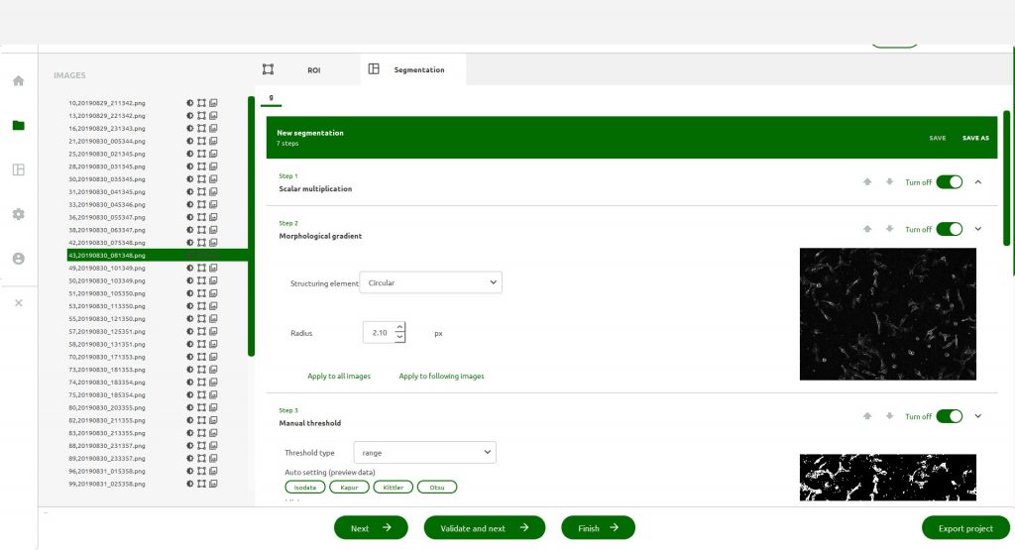The height and width of the screenshot is (550, 1015).
Task: Open settings gear in left sidebar
Action: click(18, 214)
